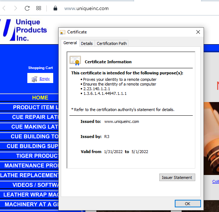This screenshot has height=212, width=219.
Task: Click the expiry date 5/1/2022
Action: coord(140,152)
